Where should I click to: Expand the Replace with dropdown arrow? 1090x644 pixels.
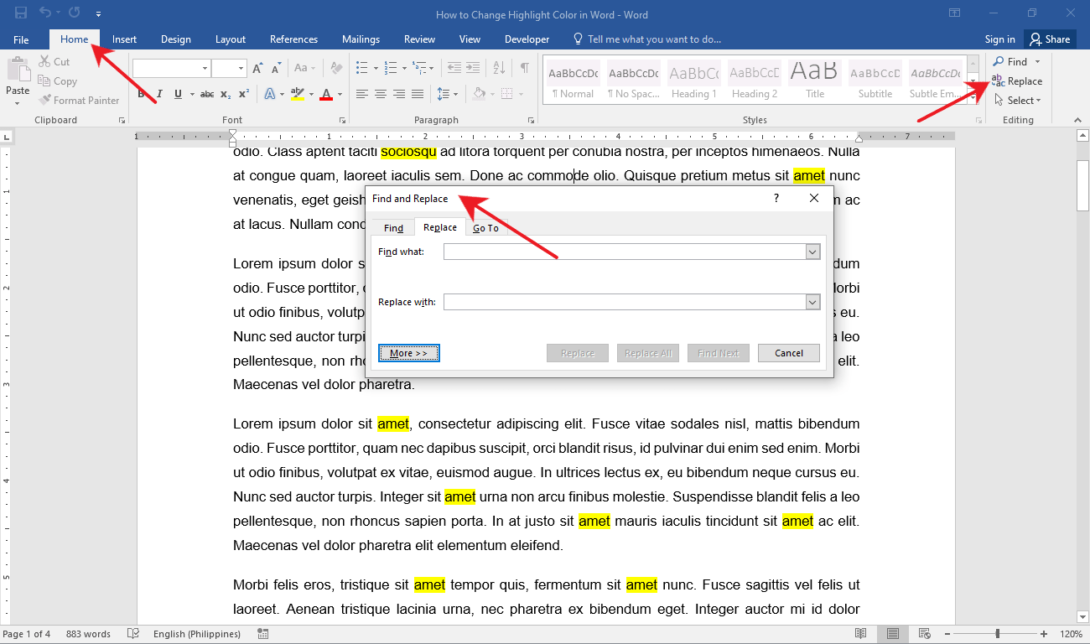(812, 302)
